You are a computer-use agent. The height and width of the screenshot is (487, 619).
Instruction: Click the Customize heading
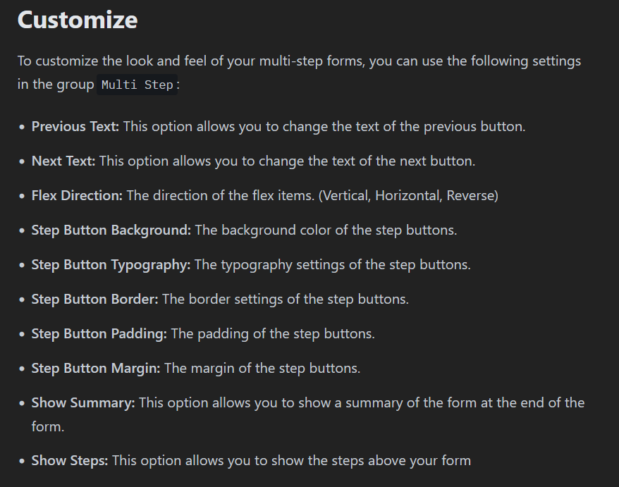point(78,20)
